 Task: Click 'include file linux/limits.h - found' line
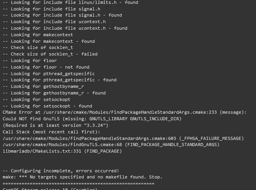pyautogui.click(x=70, y=2)
